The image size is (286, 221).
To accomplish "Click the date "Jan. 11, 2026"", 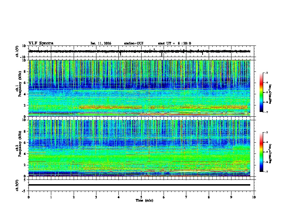I will (x=101, y=43).
